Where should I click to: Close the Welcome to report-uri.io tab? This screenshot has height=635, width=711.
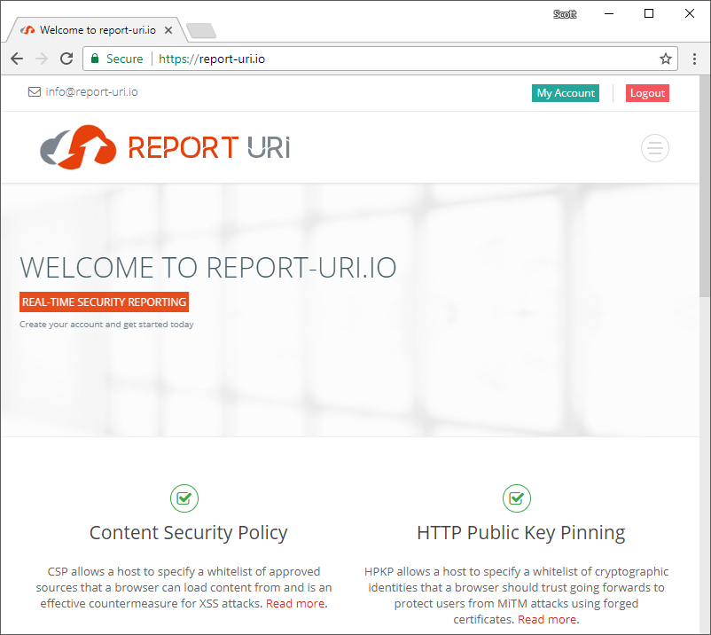(x=168, y=30)
